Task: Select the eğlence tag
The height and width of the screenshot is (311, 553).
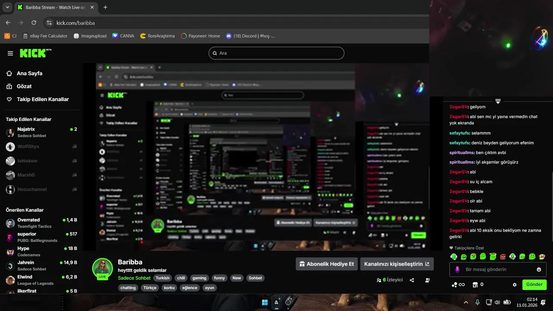Action: [190, 288]
